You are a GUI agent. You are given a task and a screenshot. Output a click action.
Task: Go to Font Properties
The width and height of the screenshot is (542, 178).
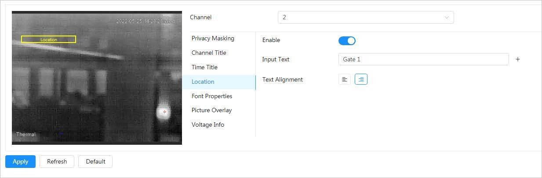pyautogui.click(x=212, y=96)
